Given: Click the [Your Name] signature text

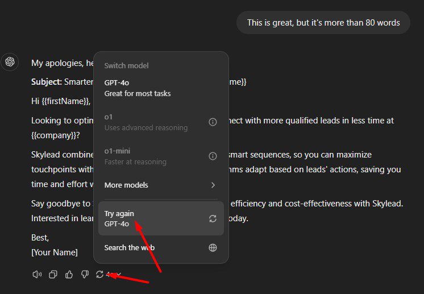Looking at the screenshot, I should [x=55, y=252].
